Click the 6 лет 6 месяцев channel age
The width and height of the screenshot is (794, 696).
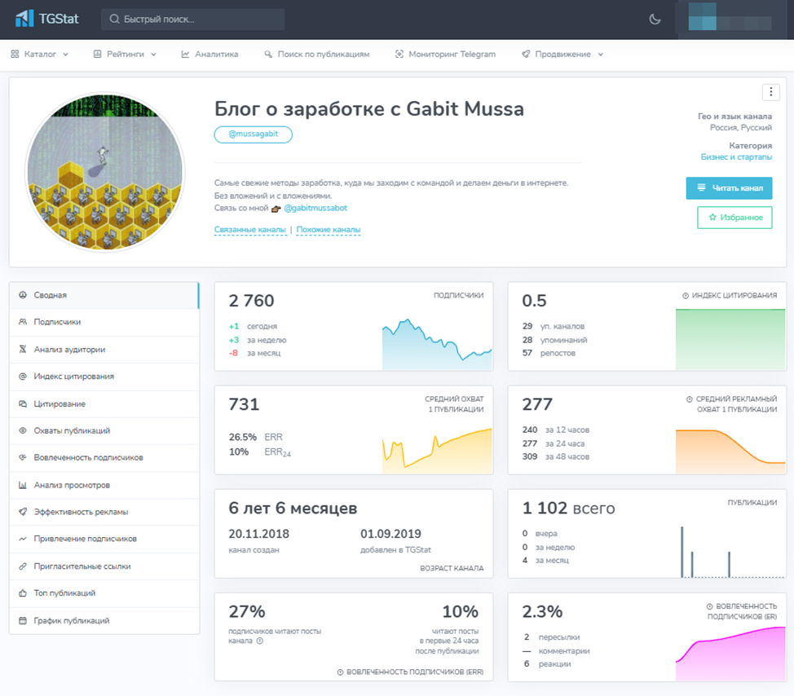coord(293,508)
